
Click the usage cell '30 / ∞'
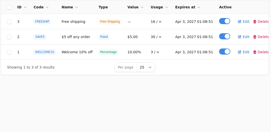[x=156, y=37]
